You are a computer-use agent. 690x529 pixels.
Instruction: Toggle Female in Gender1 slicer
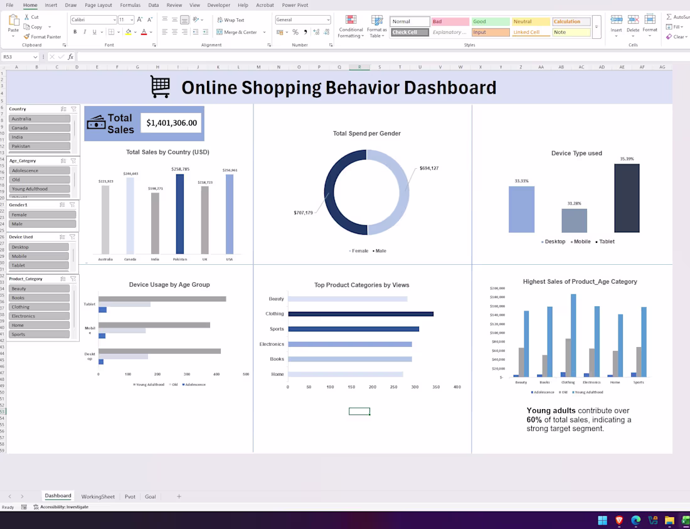(42, 215)
